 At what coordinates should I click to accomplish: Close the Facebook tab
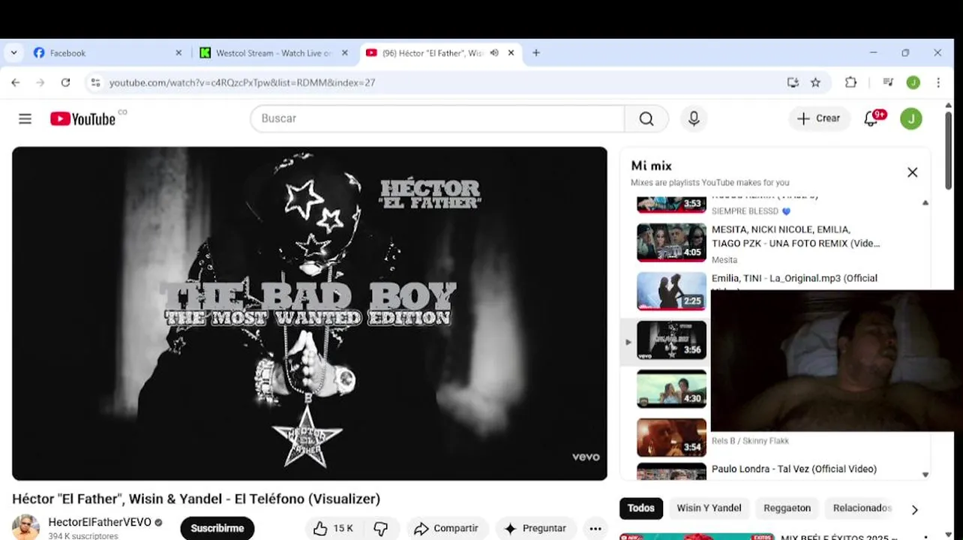178,53
